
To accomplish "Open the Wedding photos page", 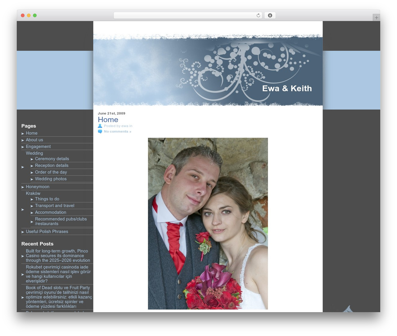I will coord(51,179).
